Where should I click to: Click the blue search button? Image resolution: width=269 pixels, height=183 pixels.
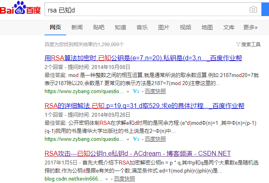point(265,9)
